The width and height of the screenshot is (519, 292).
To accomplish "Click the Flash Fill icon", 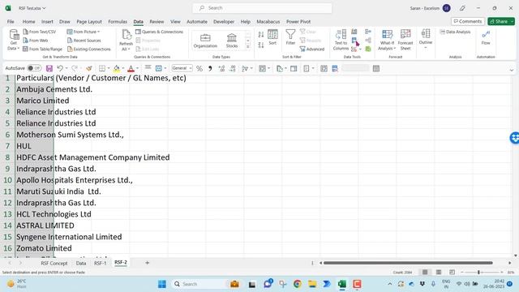I will tap(354, 32).
